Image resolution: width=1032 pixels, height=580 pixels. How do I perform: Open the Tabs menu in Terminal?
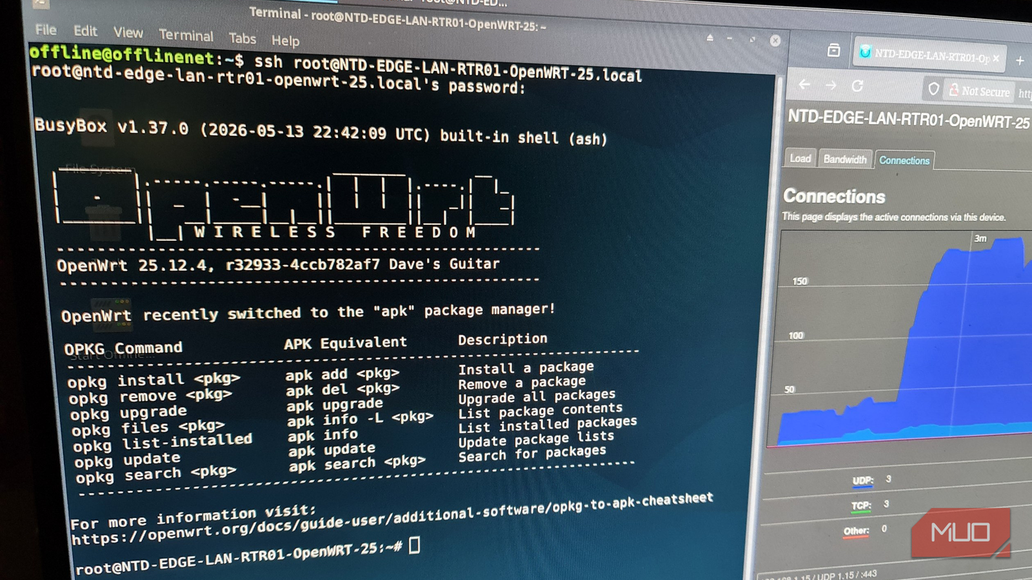(243, 39)
